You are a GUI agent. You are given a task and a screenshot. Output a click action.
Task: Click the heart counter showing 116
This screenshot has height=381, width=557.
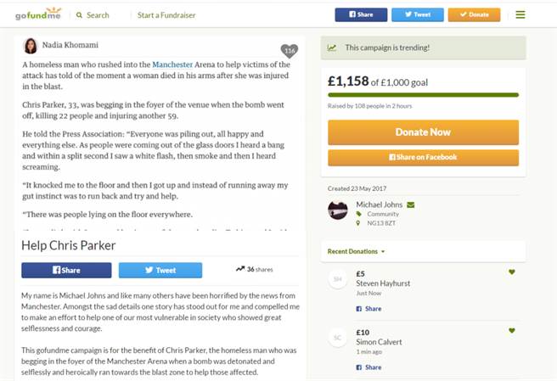click(x=290, y=51)
